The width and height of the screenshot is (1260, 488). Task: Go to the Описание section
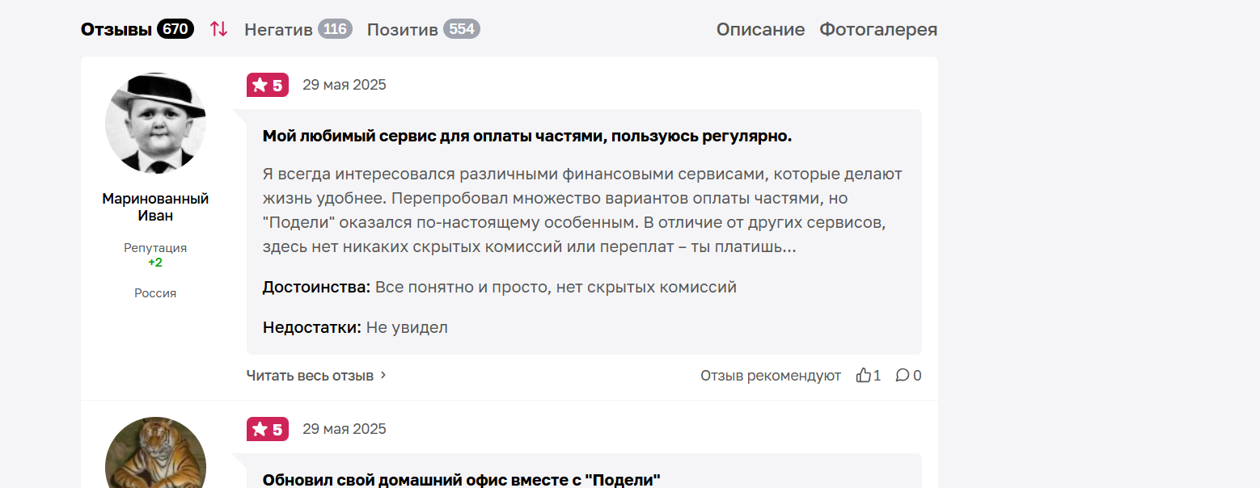760,30
